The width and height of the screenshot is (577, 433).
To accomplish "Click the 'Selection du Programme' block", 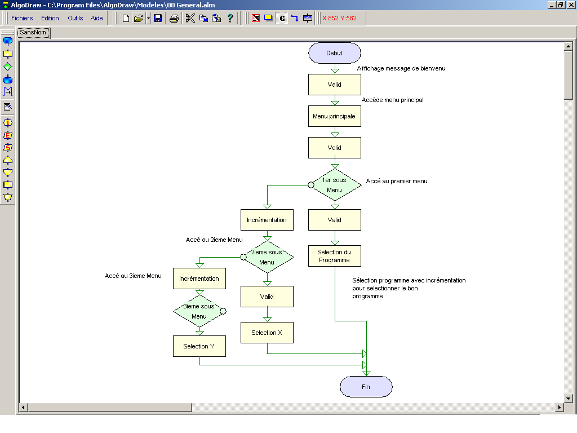I will point(335,256).
